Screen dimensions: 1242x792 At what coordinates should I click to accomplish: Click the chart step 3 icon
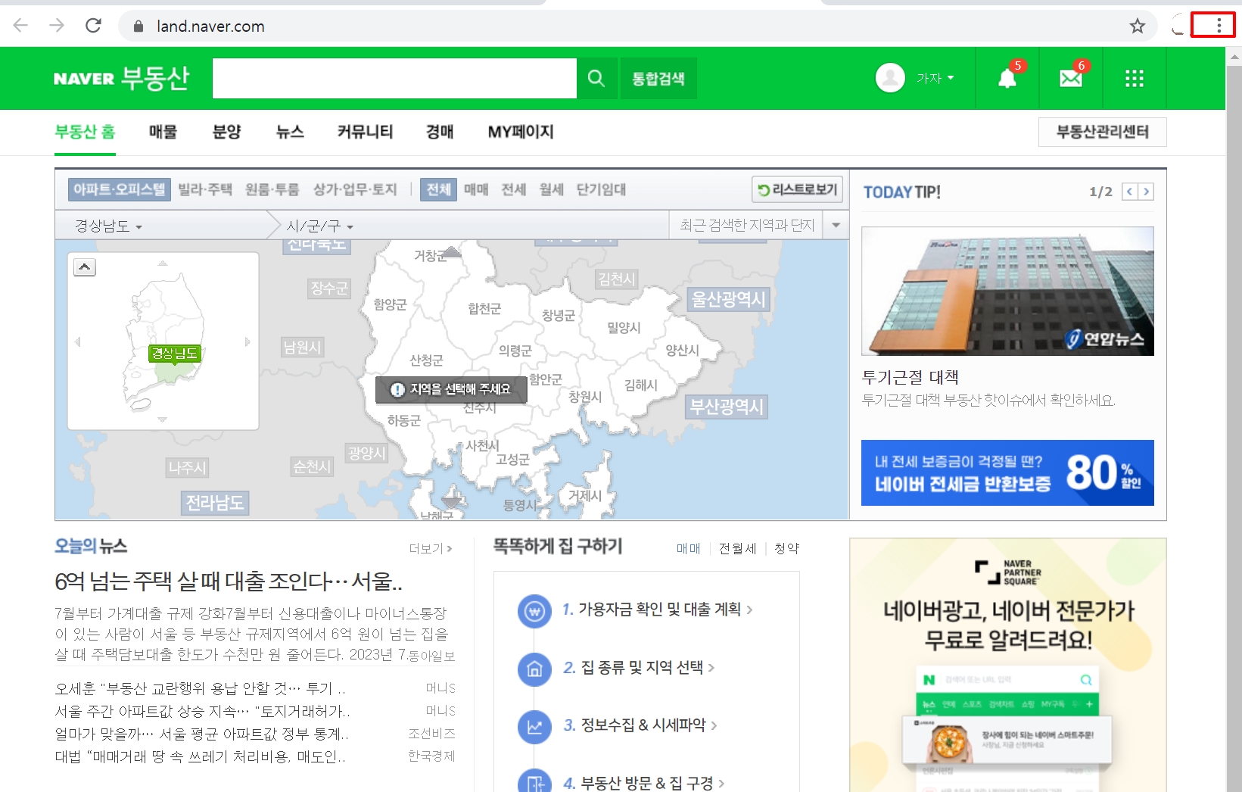coord(534,727)
